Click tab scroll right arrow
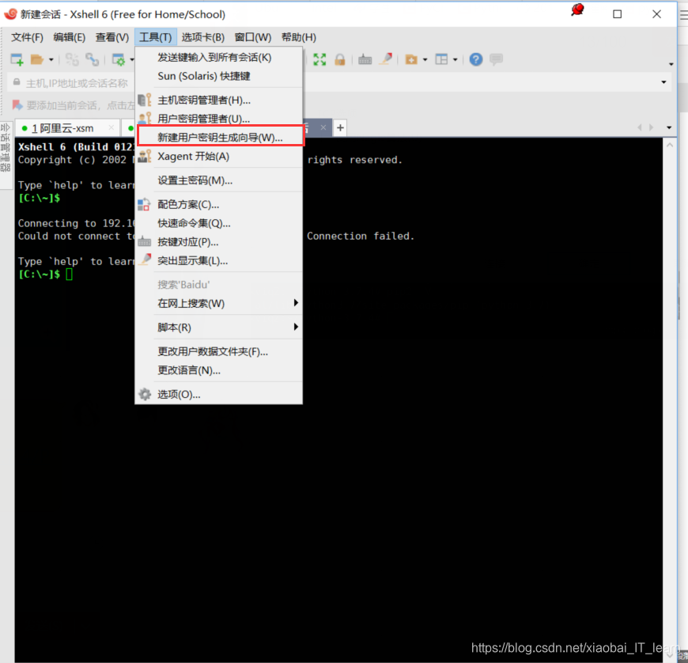Screen dimensions: 688x663 click(x=651, y=127)
